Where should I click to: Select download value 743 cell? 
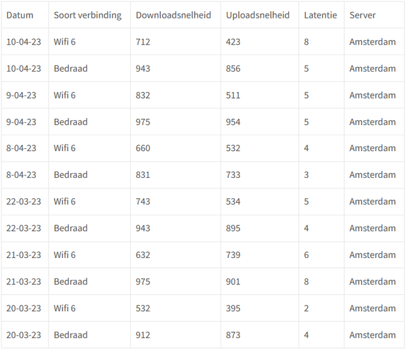(x=175, y=202)
